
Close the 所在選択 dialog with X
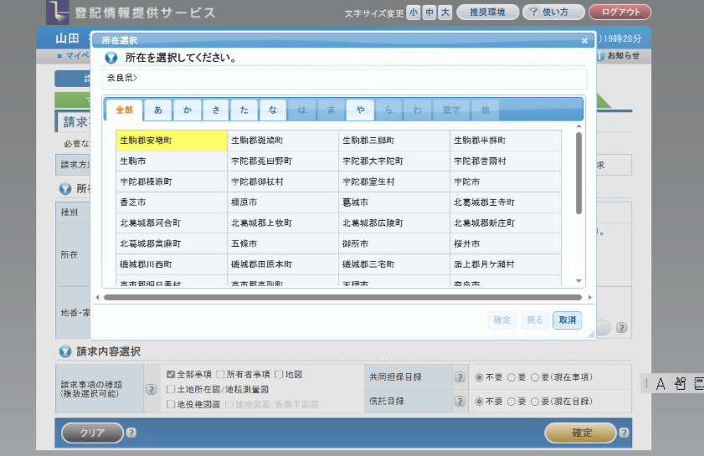[x=584, y=40]
